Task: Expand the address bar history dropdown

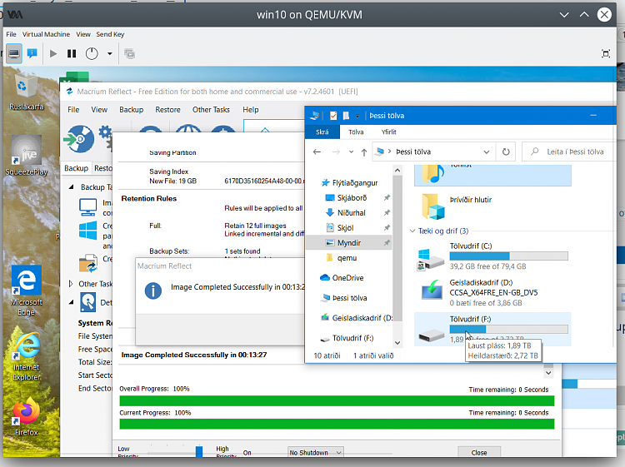Action: point(487,152)
